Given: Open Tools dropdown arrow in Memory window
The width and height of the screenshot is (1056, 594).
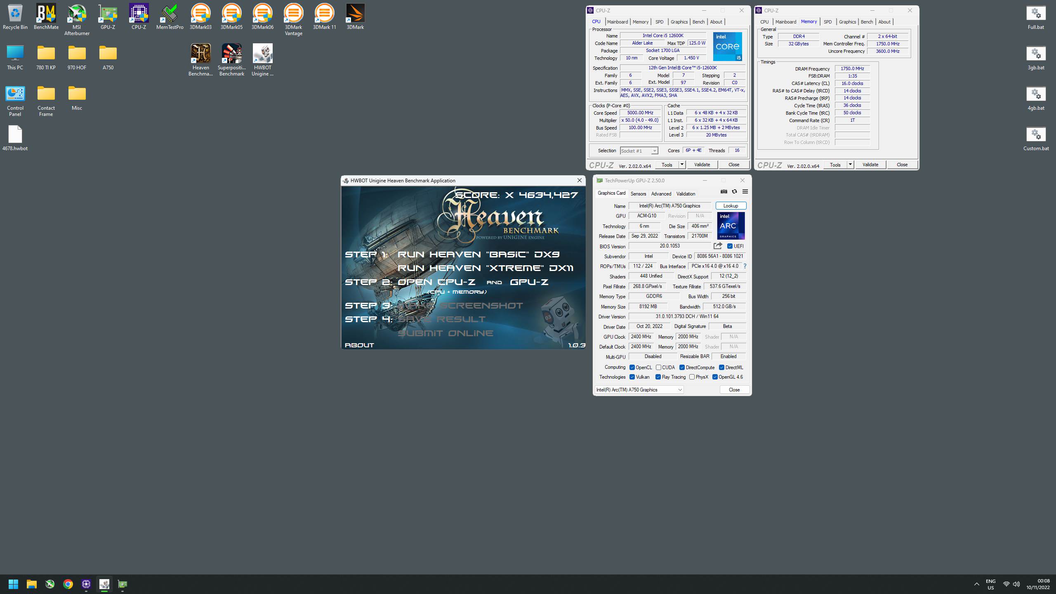Looking at the screenshot, I should pos(850,165).
